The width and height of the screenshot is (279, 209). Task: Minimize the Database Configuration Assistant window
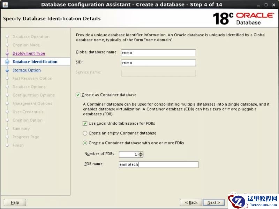pyautogui.click(x=258, y=5)
